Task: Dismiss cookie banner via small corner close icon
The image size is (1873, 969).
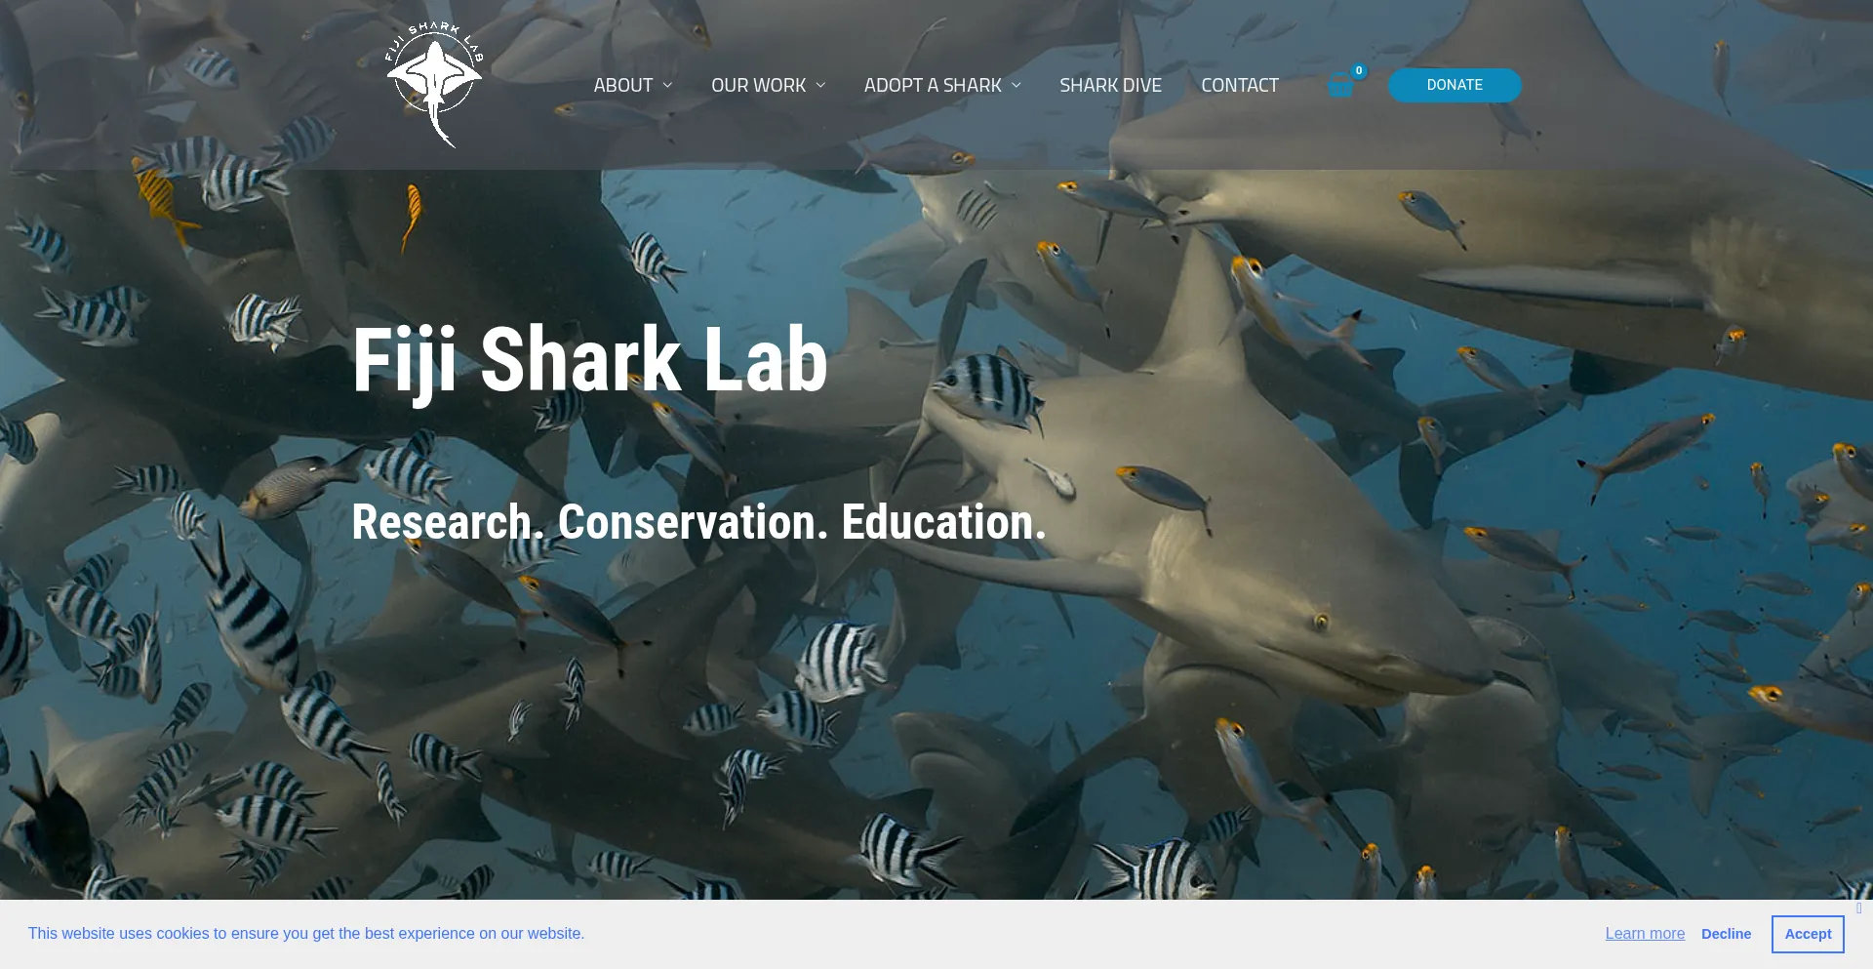Action: point(1859,908)
